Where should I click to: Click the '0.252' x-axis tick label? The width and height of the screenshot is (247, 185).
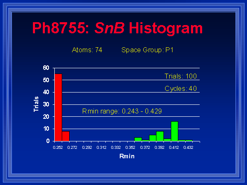coord(58,147)
